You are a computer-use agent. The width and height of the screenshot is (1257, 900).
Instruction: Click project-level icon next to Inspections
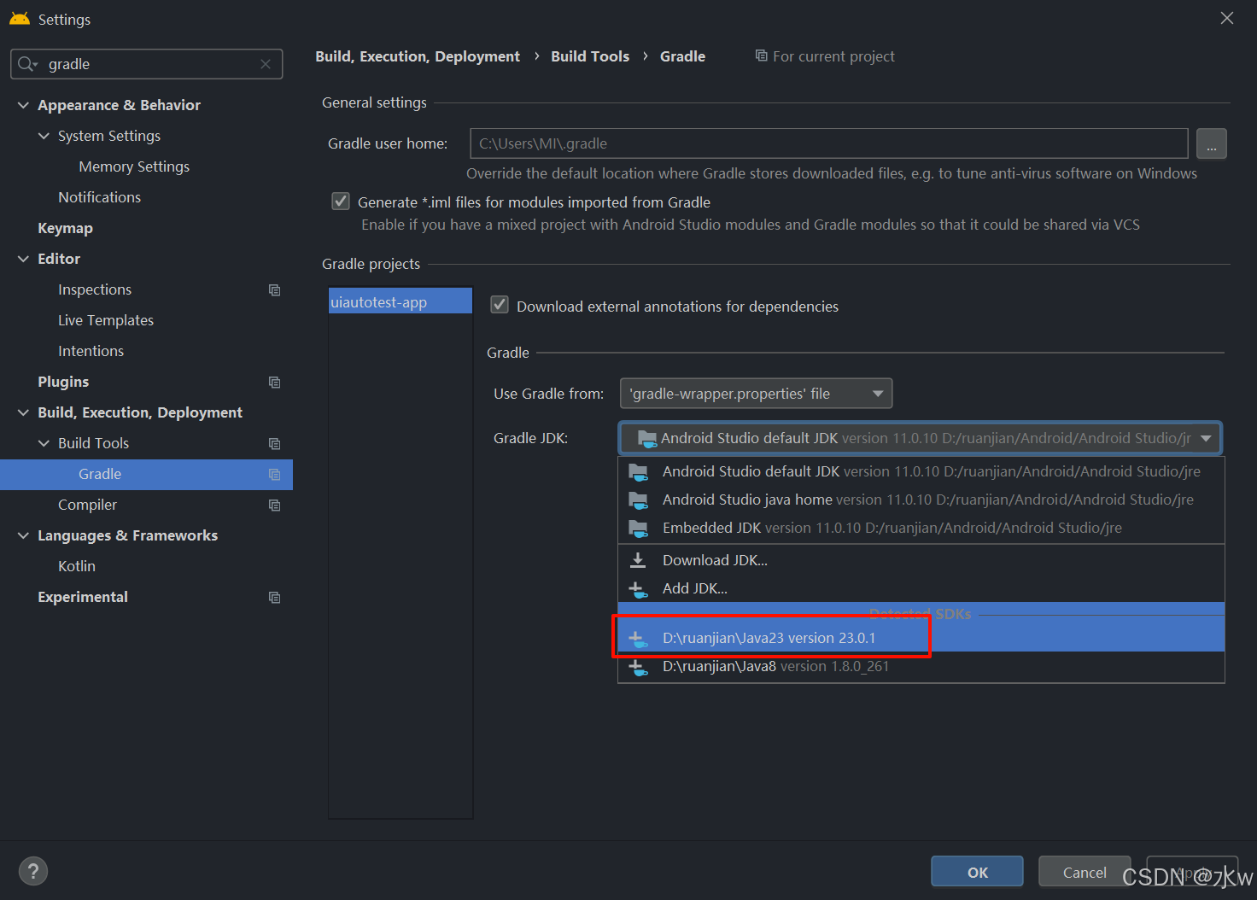coord(274,290)
